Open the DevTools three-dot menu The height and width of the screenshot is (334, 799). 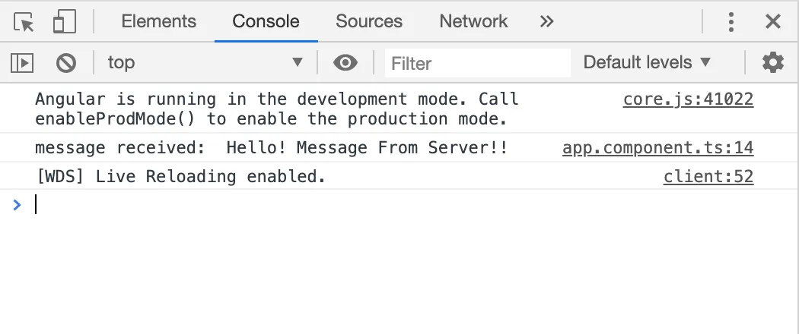tap(731, 22)
